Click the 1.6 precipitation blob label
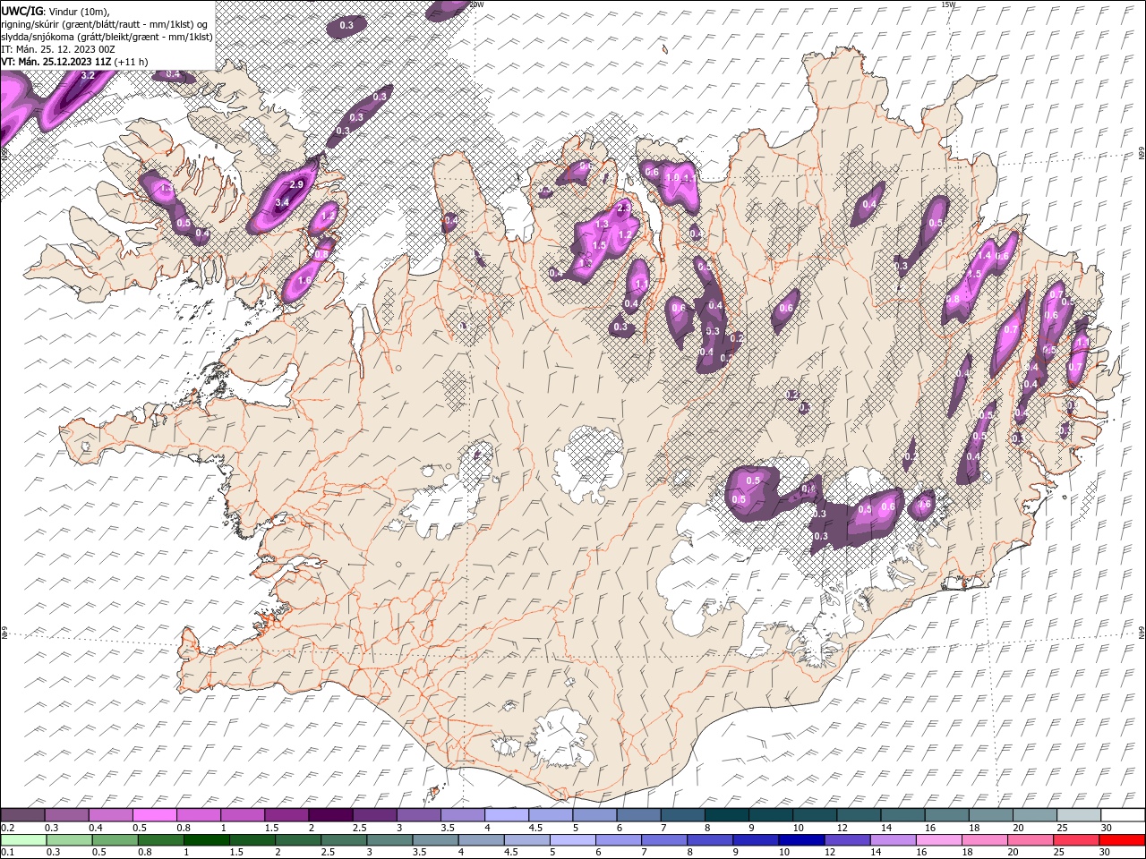1146x859 pixels. (304, 280)
